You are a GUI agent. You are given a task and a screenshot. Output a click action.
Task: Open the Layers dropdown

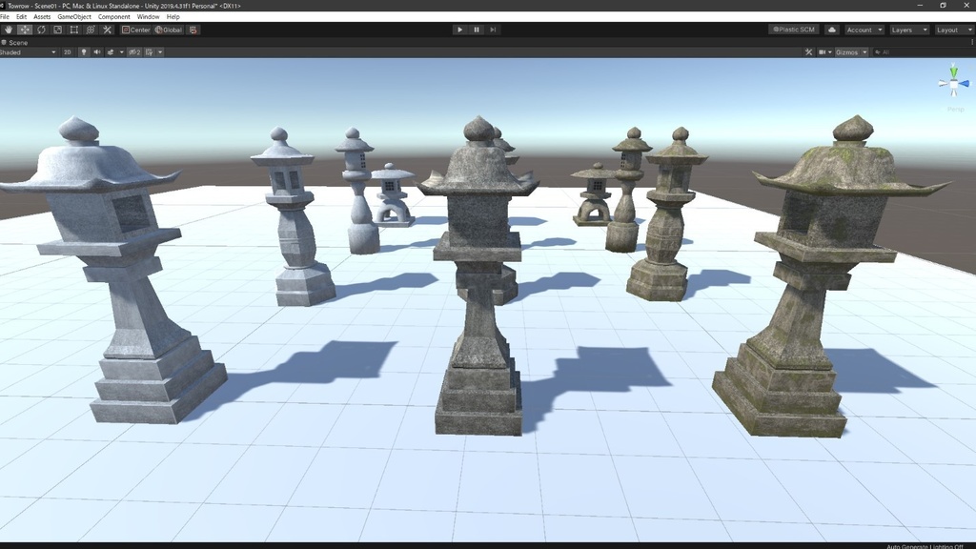(x=908, y=30)
